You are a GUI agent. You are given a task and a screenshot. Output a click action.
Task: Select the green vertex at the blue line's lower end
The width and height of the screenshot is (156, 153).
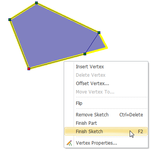click(85, 54)
